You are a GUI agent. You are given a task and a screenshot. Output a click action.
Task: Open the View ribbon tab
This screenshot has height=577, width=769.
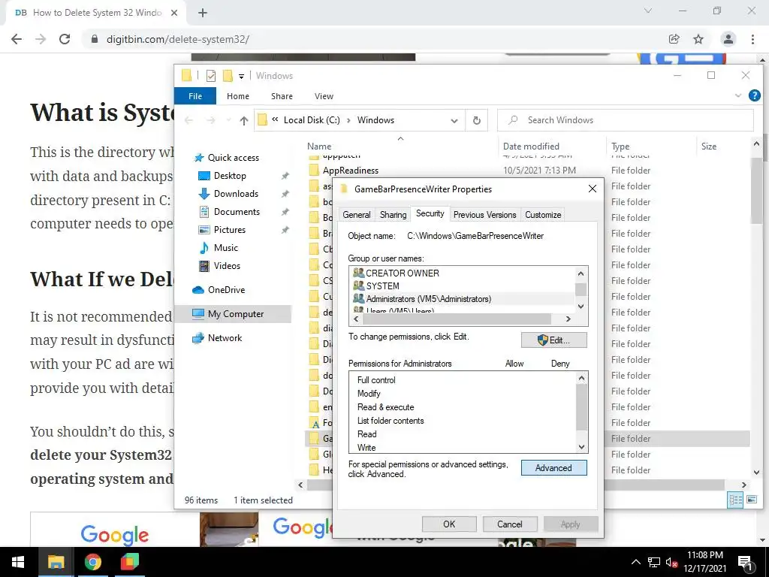pyautogui.click(x=324, y=96)
